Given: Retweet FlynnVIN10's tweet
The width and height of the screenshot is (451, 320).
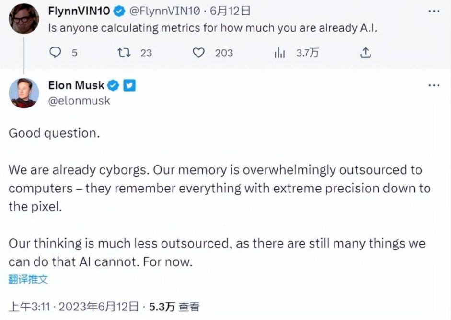Looking at the screenshot, I should pyautogui.click(x=125, y=53).
